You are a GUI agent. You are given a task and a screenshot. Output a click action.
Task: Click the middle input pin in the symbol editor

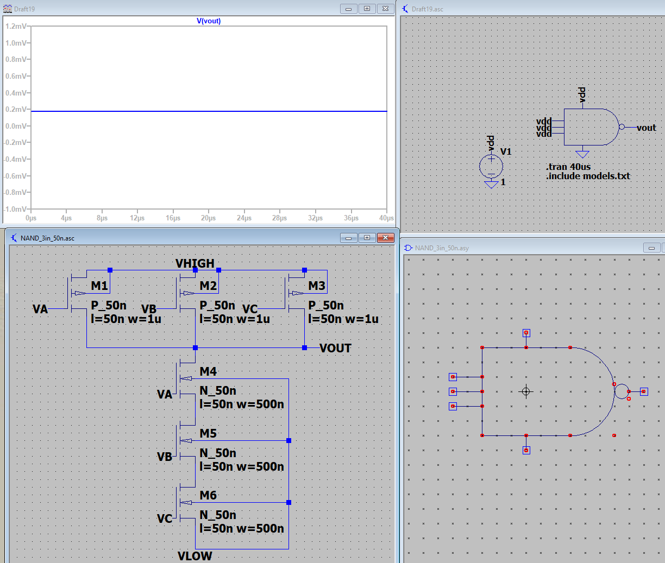(453, 391)
